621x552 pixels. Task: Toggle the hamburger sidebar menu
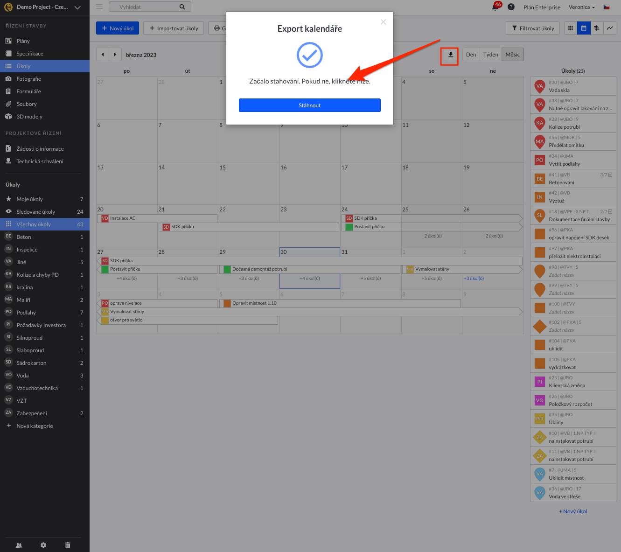pyautogui.click(x=99, y=7)
